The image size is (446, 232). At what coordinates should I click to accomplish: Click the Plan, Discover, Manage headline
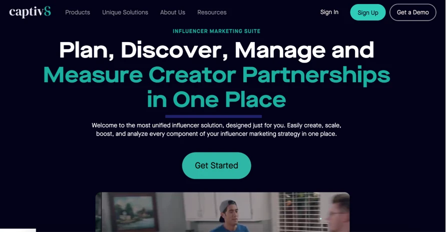(x=216, y=50)
